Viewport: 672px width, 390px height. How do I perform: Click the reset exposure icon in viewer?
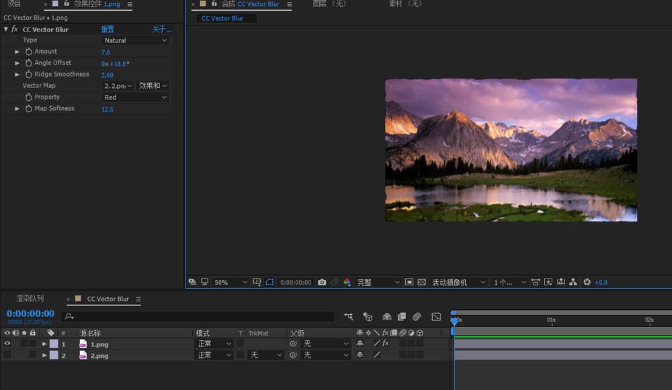coord(587,283)
